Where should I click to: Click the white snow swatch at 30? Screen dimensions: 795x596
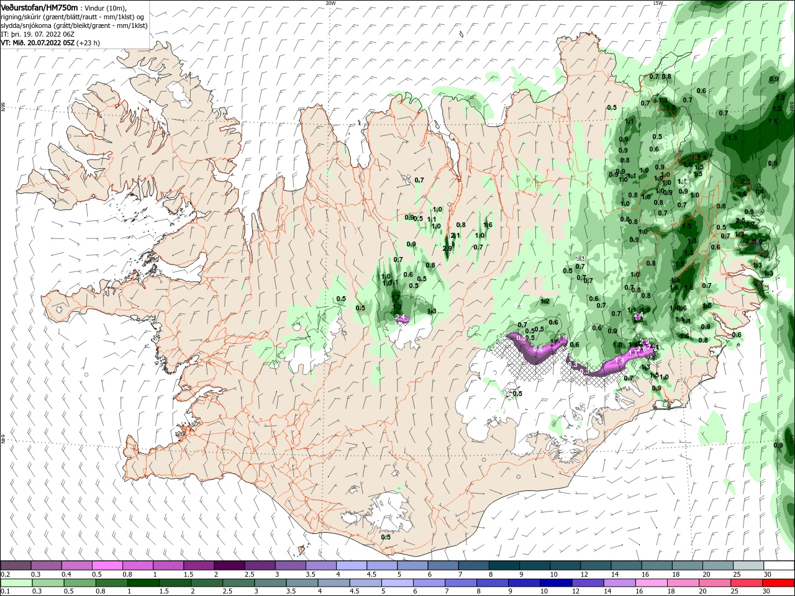tap(779, 566)
